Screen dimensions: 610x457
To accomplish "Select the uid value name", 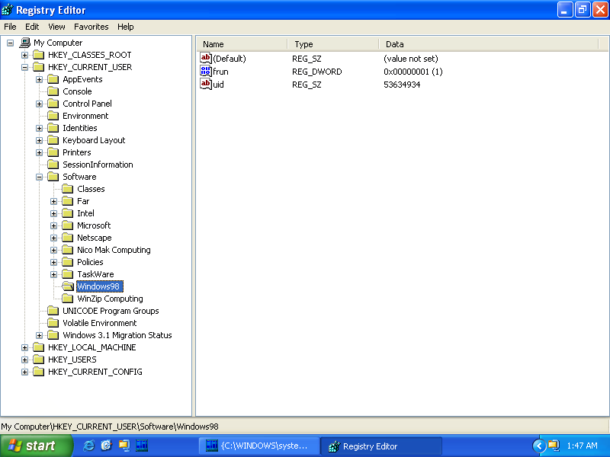I will tap(218, 85).
